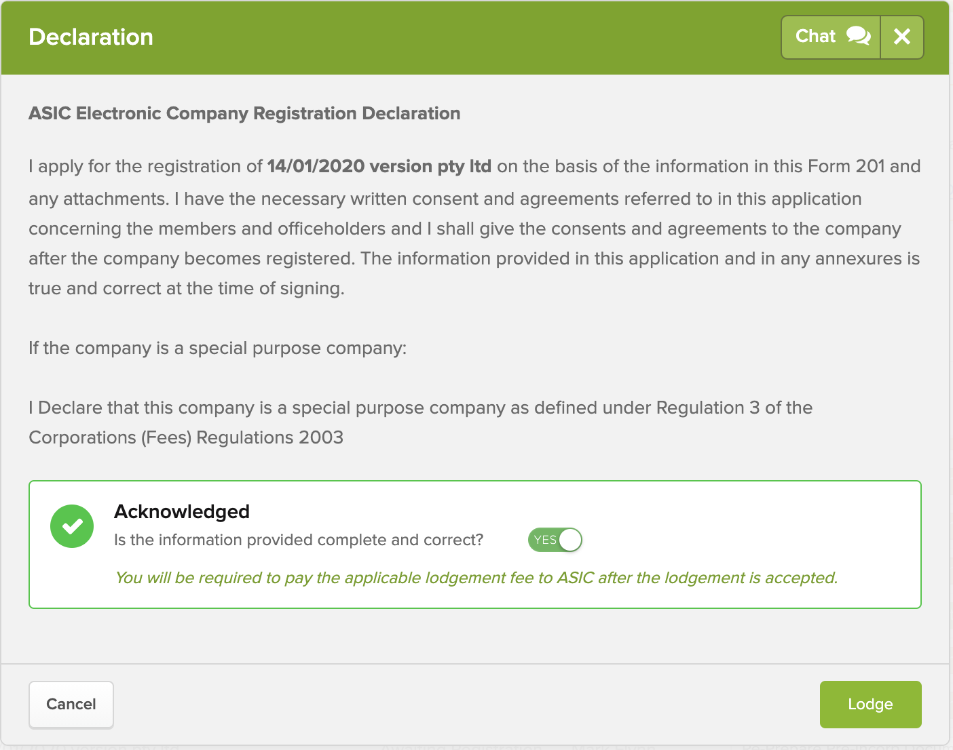Lodge the company registration declaration
953x750 pixels.
pos(870,705)
